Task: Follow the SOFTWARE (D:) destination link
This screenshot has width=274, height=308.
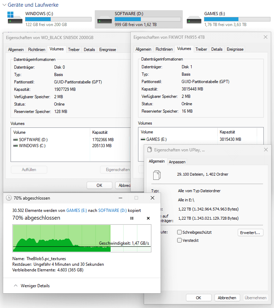Action: tap(112, 210)
